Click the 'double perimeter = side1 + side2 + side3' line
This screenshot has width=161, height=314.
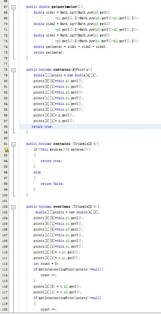70,47
